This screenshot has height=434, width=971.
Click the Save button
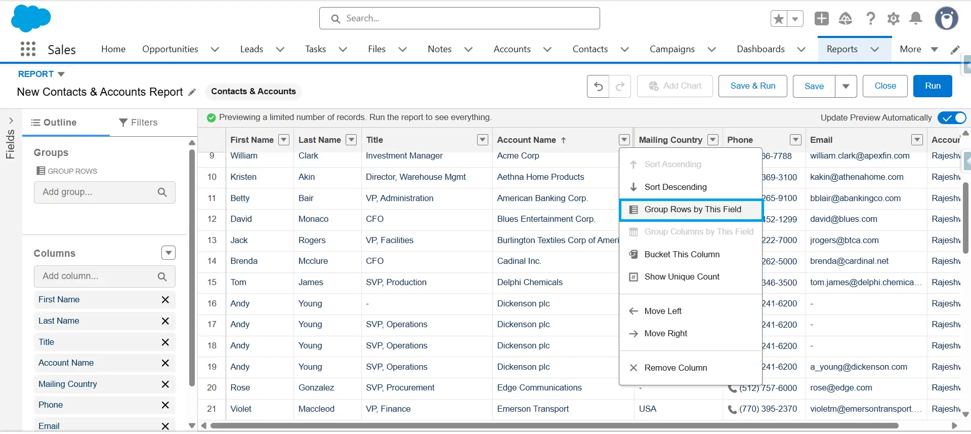coord(814,86)
